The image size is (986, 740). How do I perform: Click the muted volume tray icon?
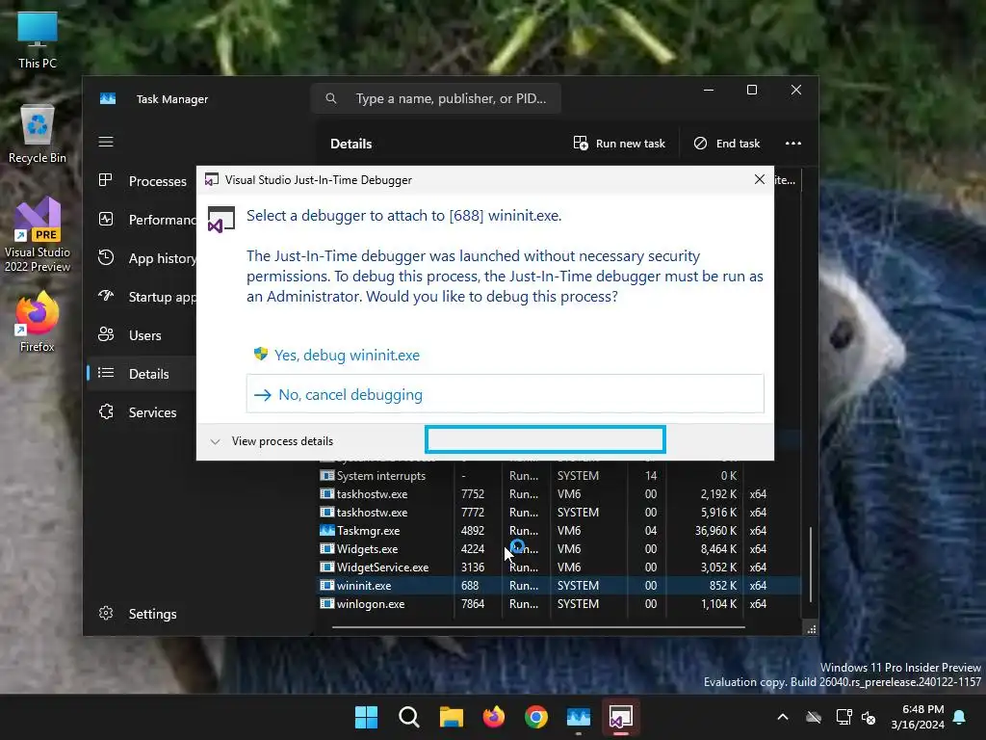[x=869, y=717]
